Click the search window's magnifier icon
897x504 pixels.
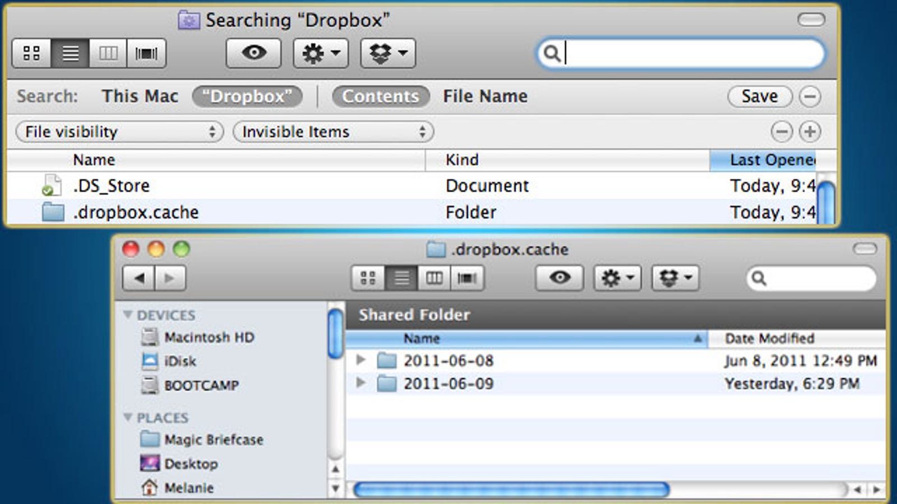pyautogui.click(x=552, y=54)
